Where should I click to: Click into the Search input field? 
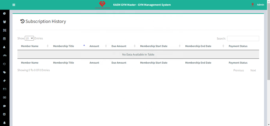pyautogui.click(x=243, y=39)
